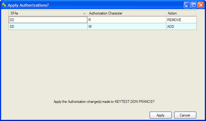Viewport: 206px width, 121px height.
Task: Minimize the Apply Authorizations dialog
Action: coord(187,5)
